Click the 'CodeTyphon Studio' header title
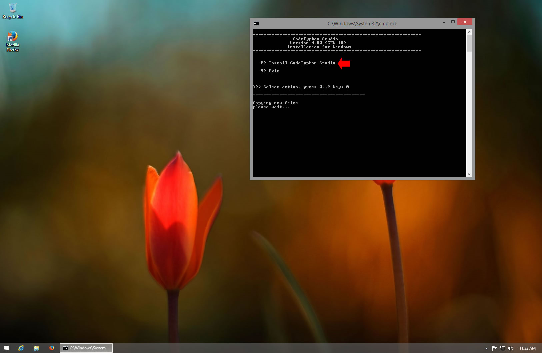 (x=315, y=39)
